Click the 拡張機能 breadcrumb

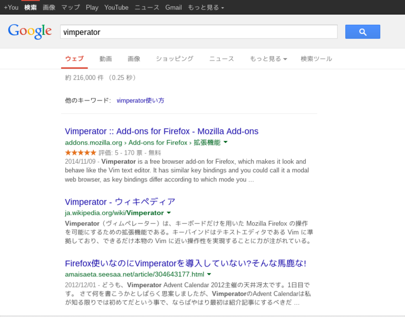click(x=207, y=143)
